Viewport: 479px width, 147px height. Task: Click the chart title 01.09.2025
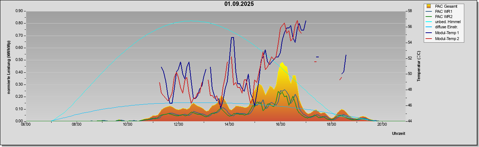tap(239, 4)
